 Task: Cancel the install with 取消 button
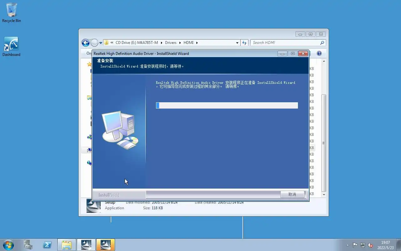292,195
